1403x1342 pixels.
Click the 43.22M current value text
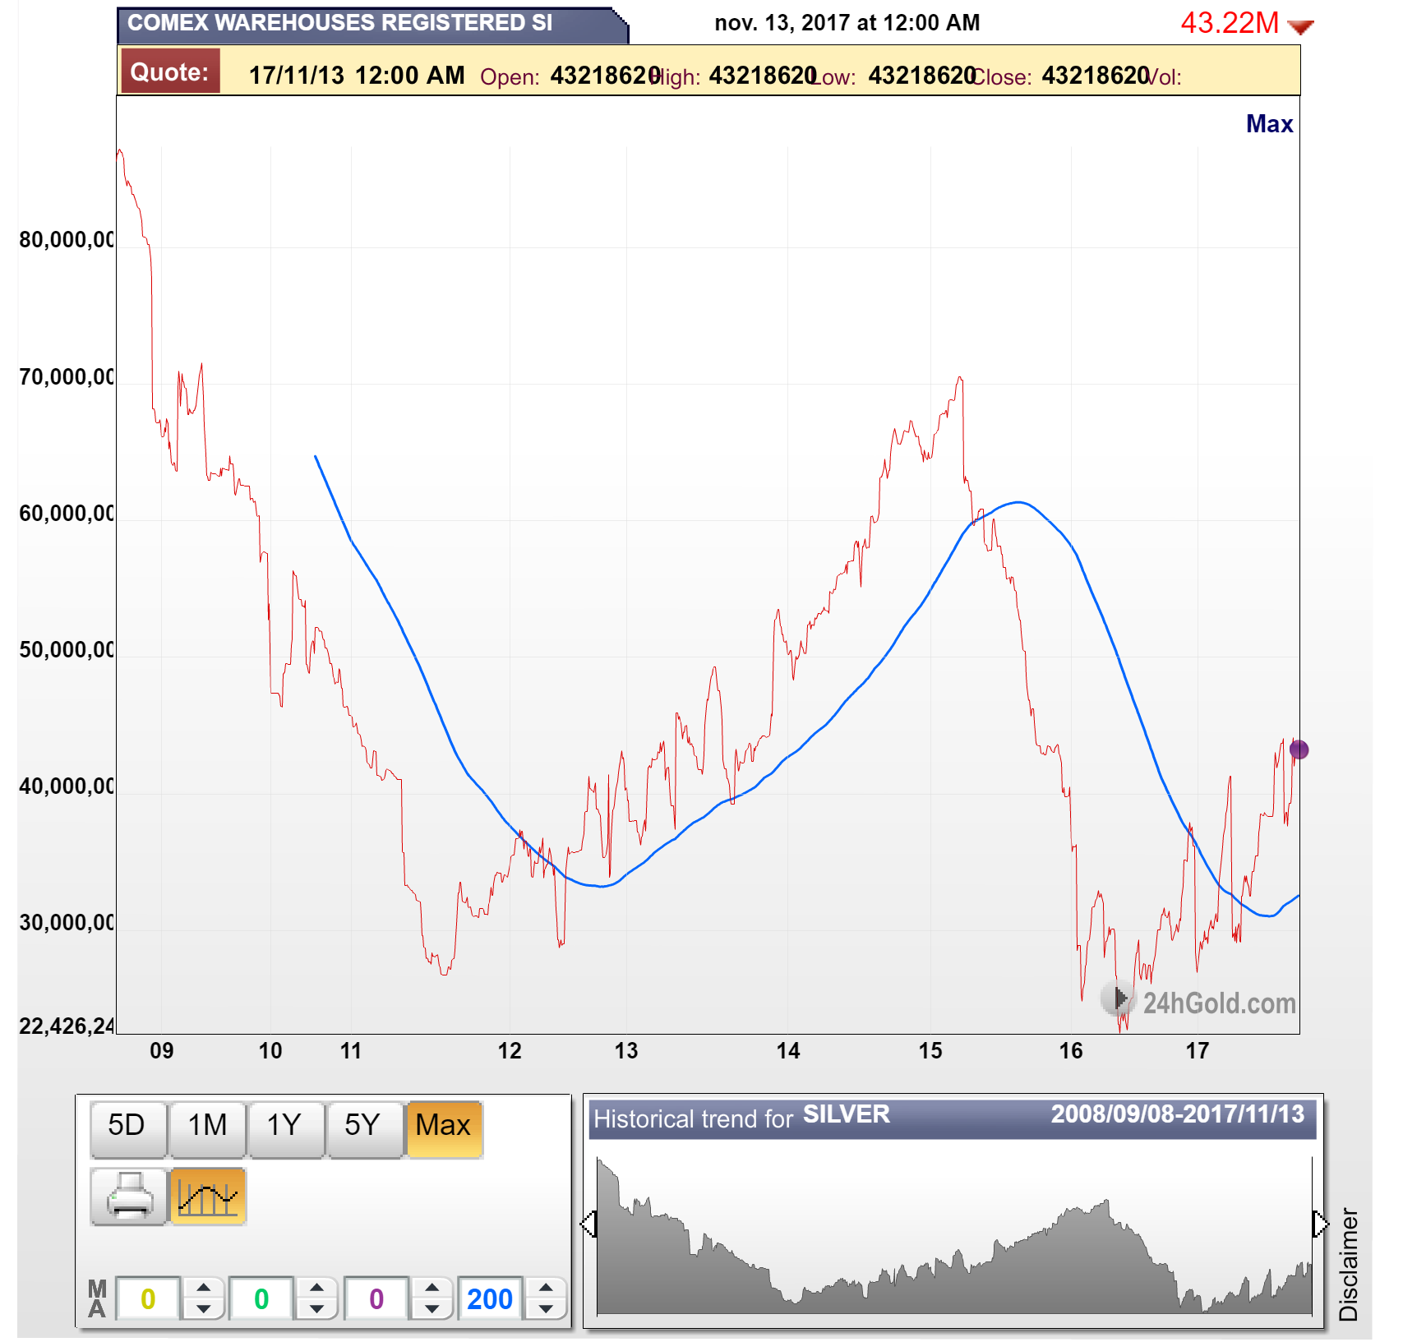[x=1230, y=23]
